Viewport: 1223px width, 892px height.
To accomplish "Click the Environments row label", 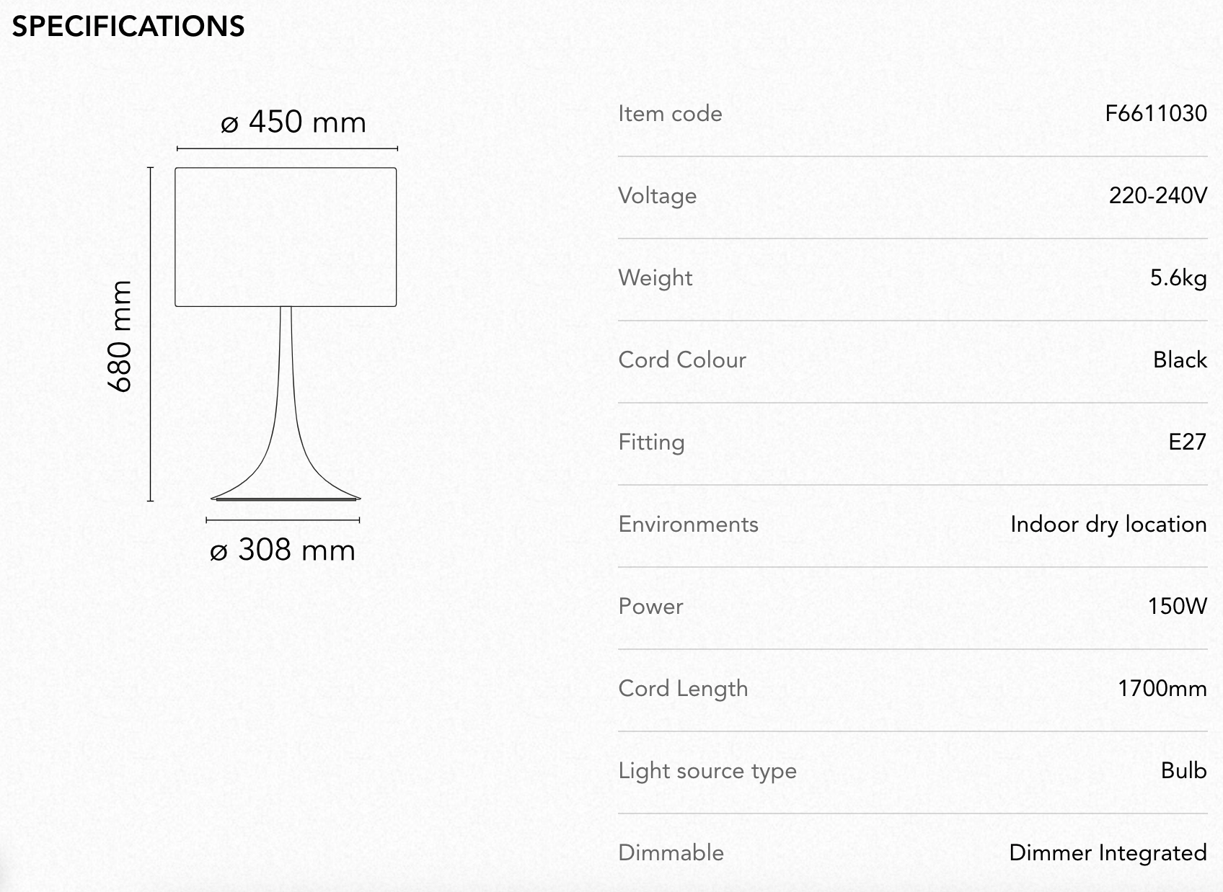I will click(x=688, y=524).
